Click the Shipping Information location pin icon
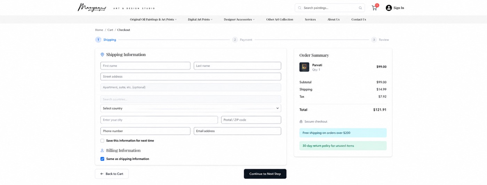Screen dimensions: 487x185 102,54
